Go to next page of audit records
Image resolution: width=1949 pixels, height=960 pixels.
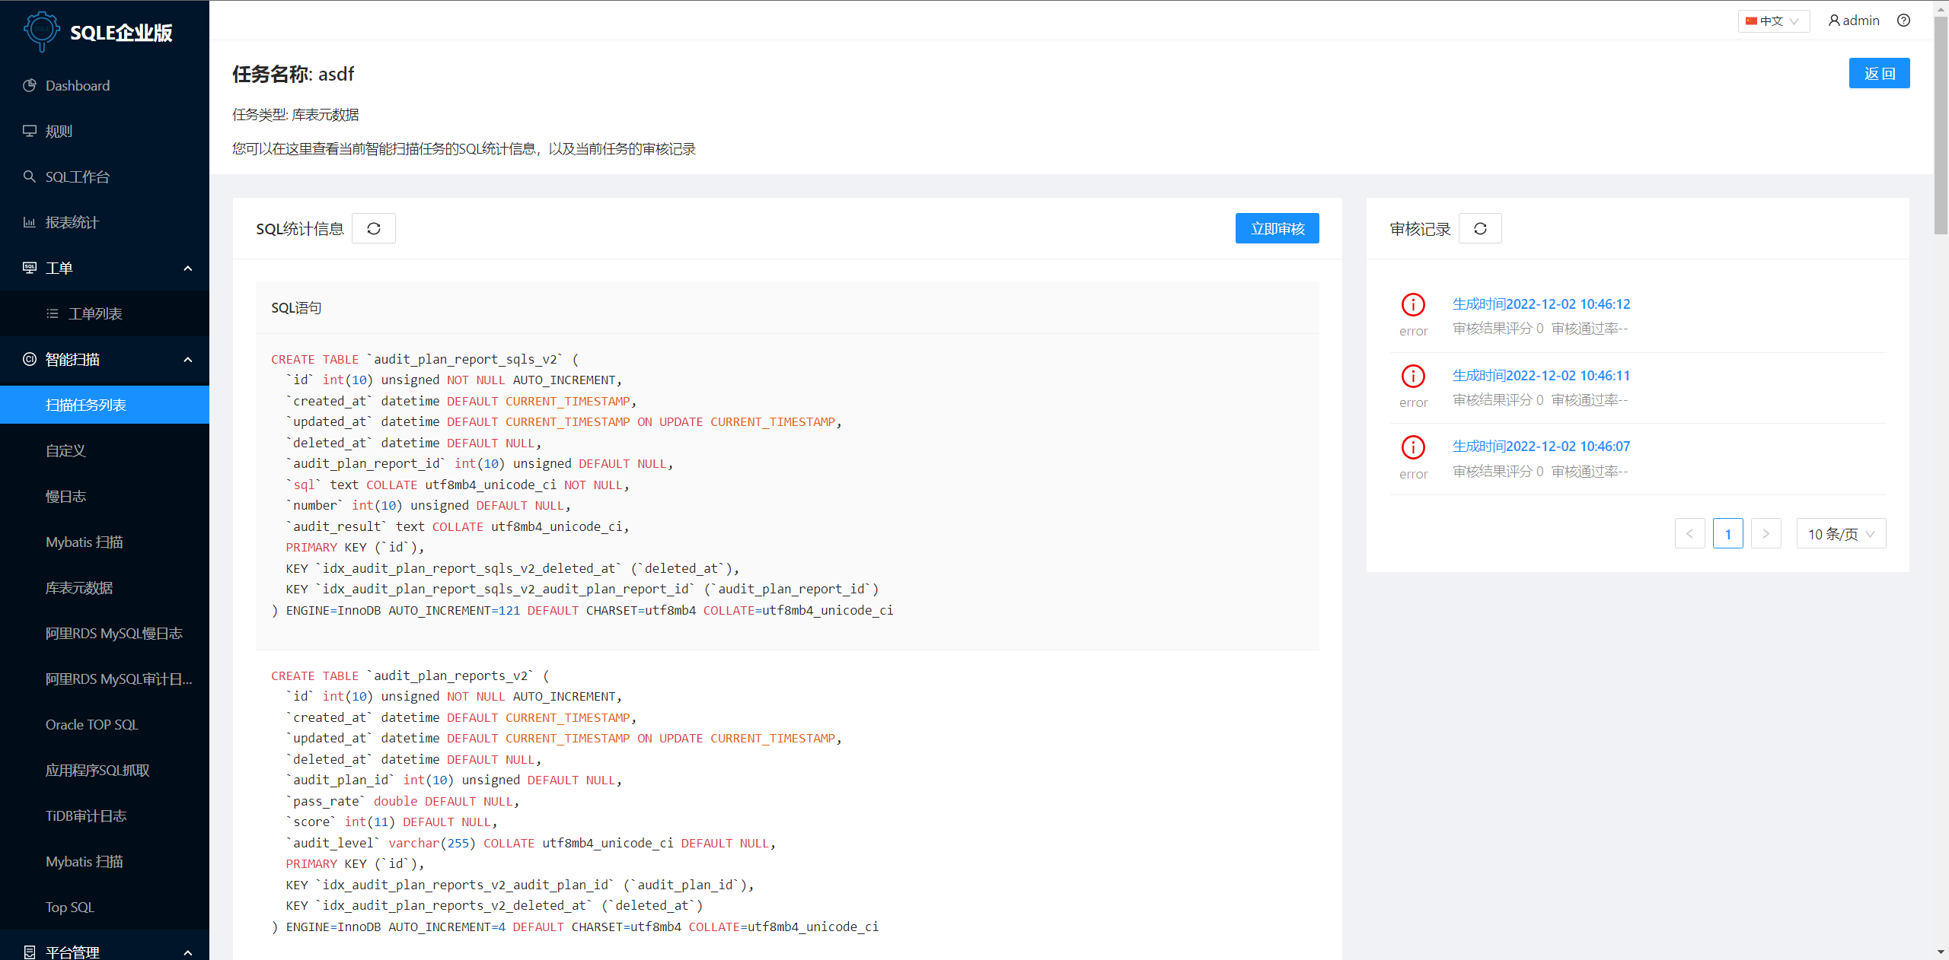(1766, 533)
